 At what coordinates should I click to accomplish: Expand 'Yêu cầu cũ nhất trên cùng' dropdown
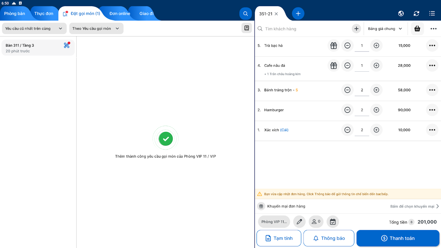34,28
